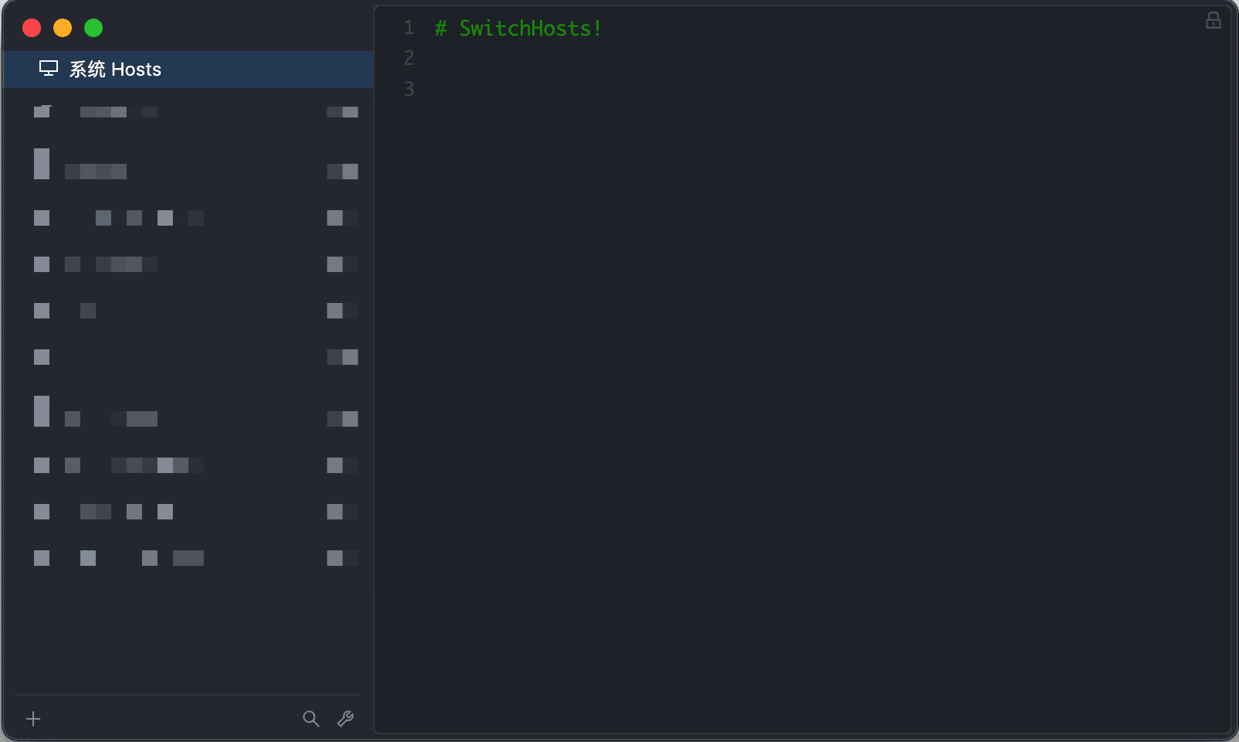Maximize the window with green button

click(93, 28)
